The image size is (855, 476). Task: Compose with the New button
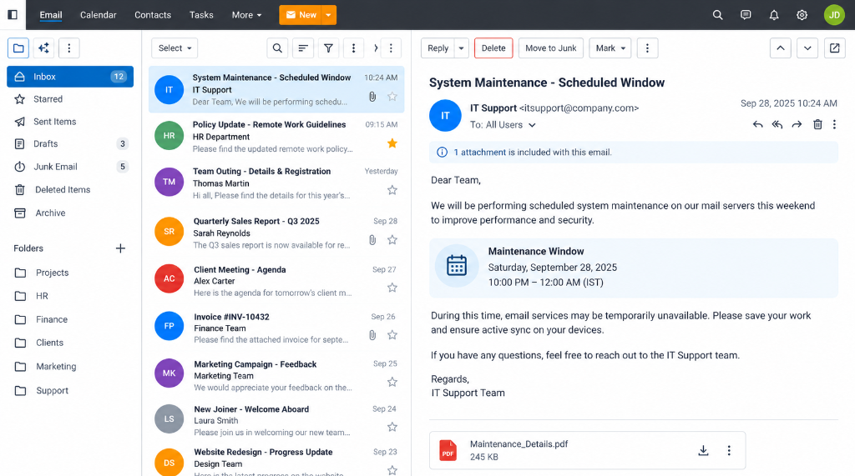301,15
